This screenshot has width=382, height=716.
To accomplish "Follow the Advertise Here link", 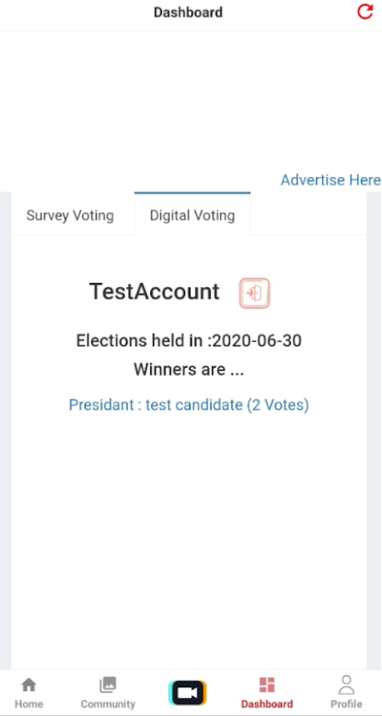I will point(330,180).
